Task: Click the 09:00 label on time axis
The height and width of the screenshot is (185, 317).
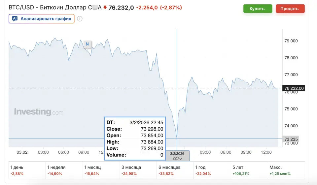Action: tap(84, 152)
